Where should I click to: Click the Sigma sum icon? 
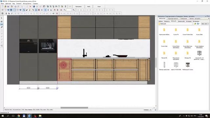(x=66, y=7)
